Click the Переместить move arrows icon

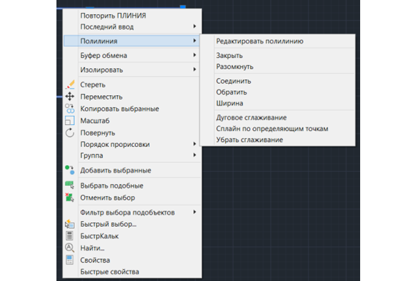point(70,96)
